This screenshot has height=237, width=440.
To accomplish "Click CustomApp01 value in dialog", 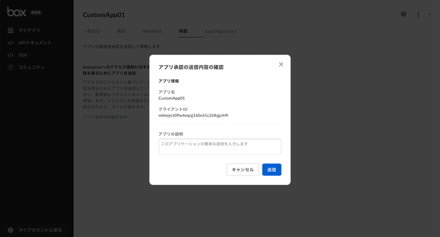I will 172,98.
